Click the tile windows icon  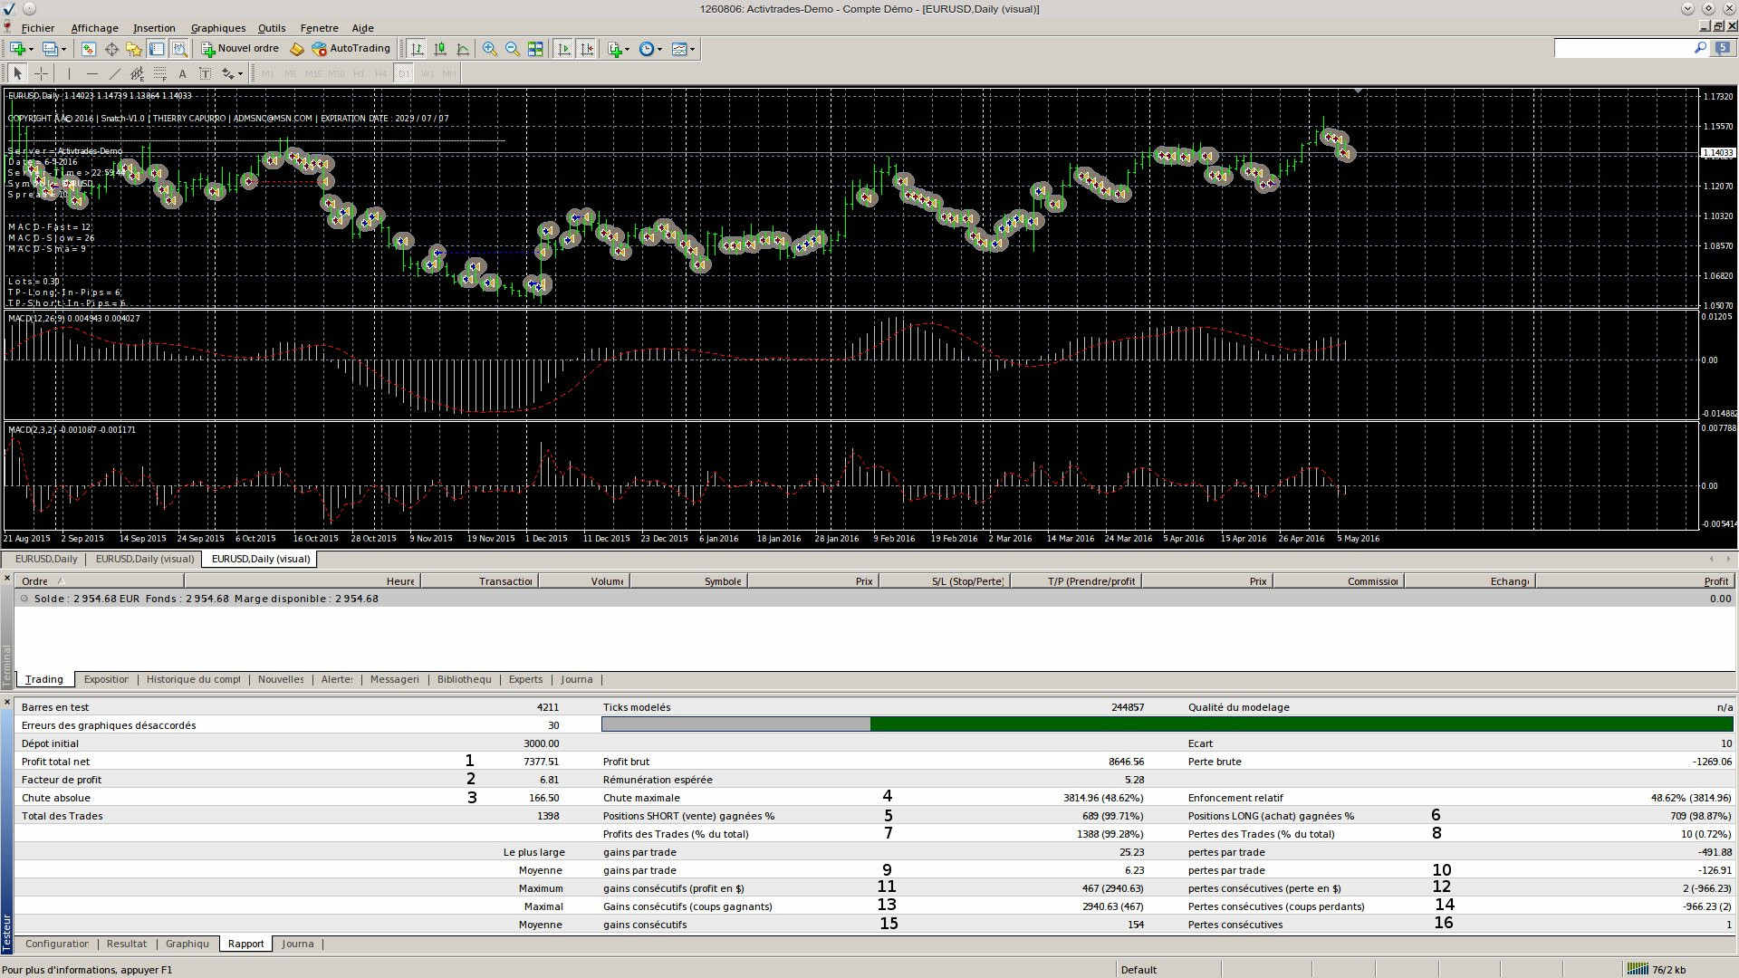click(535, 49)
